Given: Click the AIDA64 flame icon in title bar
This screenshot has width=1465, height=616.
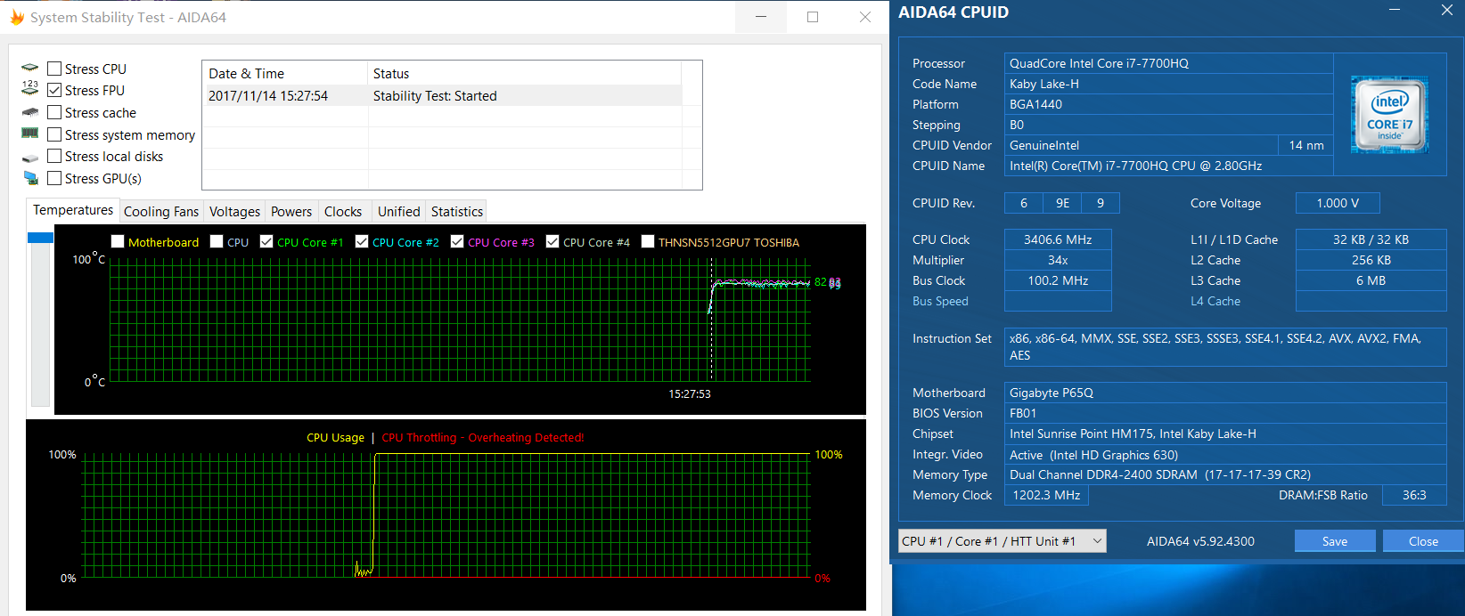Looking at the screenshot, I should 17,17.
